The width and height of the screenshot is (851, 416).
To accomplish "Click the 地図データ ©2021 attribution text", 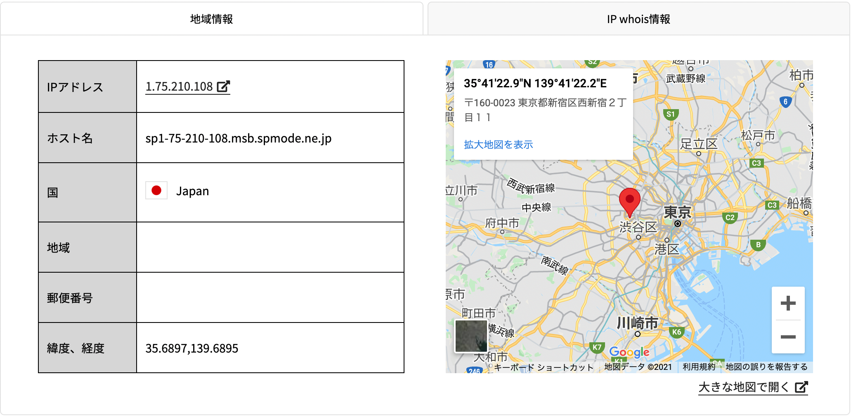I will (638, 367).
